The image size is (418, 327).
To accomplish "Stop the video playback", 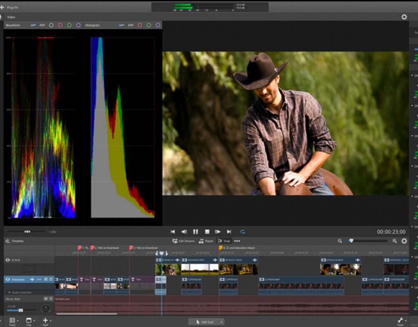I will 207,232.
